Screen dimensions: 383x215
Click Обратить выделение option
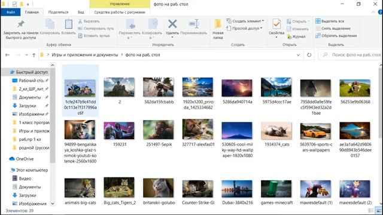(336, 36)
